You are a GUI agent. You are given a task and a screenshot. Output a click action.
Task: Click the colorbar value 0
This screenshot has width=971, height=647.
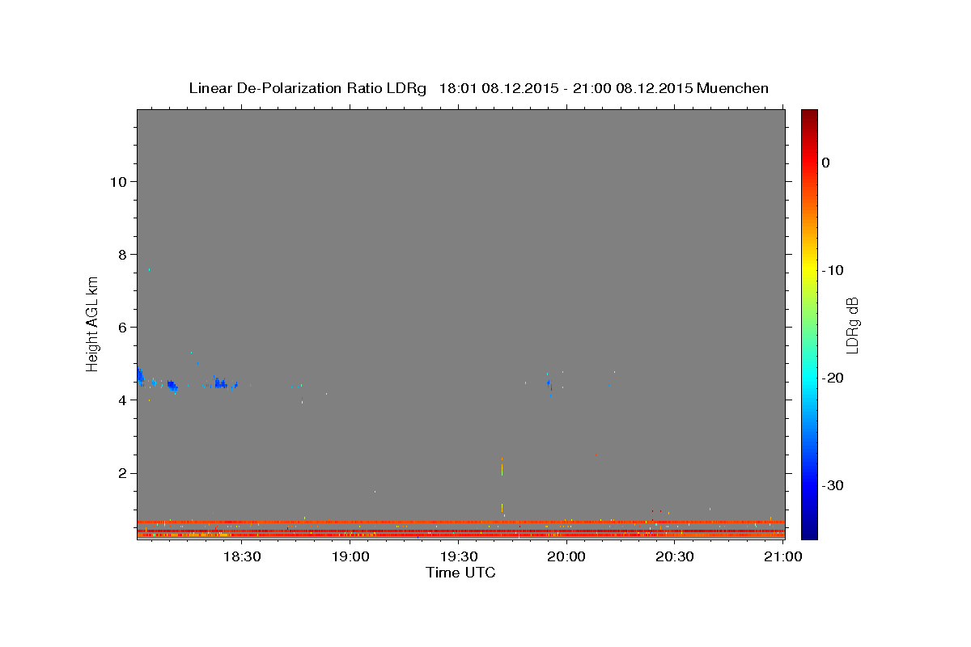[x=826, y=163]
